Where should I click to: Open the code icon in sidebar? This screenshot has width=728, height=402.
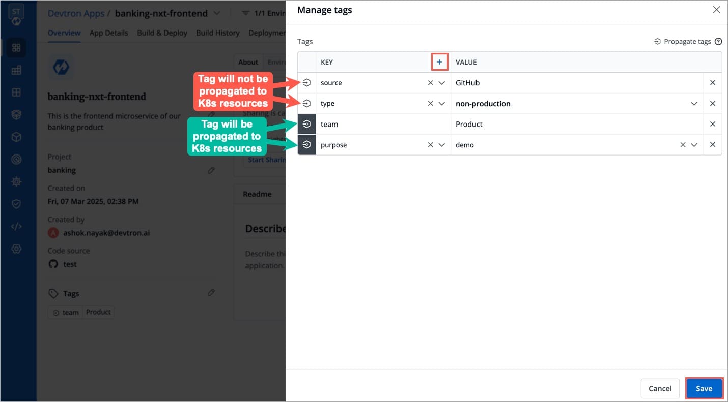pos(16,226)
